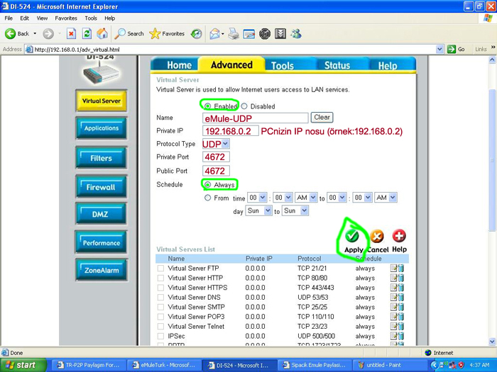Viewport: 497px width, 372px height.
Task: Switch to the router Help tab
Action: (388, 65)
